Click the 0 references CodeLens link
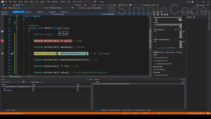Image resolution: width=211 pixels, height=119 pixels. [x=34, y=25]
